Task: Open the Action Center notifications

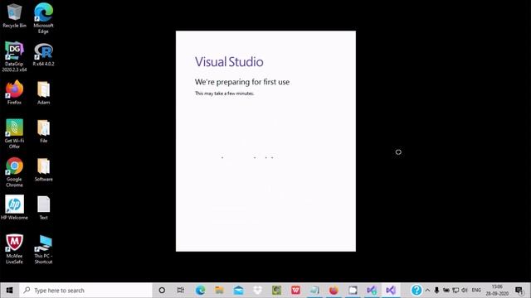Action: 519,291
